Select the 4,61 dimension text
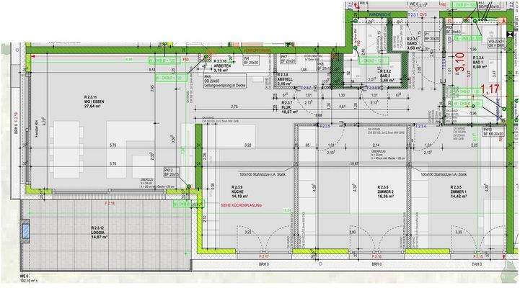This screenshot has width=520, height=288. pyautogui.click(x=343, y=107)
